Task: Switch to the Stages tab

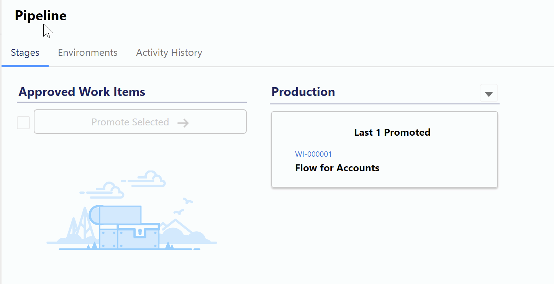Action: tap(25, 53)
